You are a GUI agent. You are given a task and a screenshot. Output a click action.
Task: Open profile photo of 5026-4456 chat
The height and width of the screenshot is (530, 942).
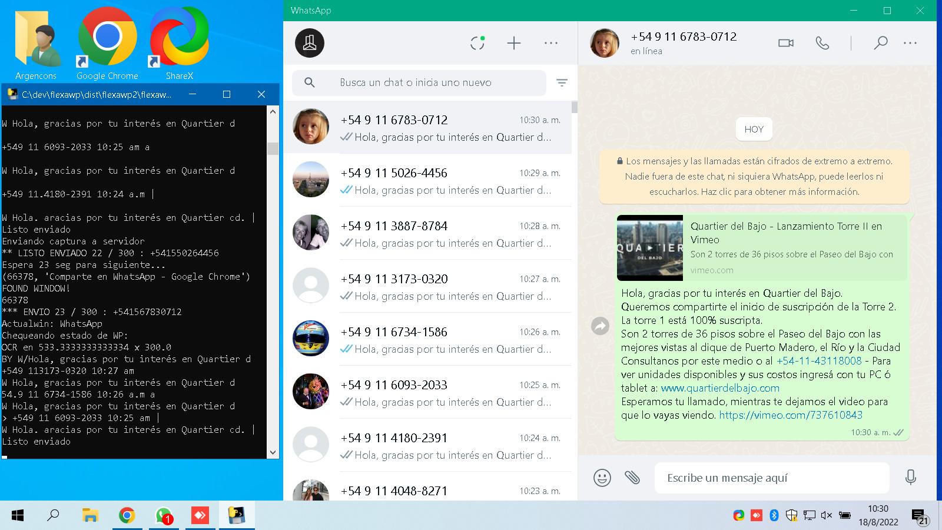click(x=311, y=180)
